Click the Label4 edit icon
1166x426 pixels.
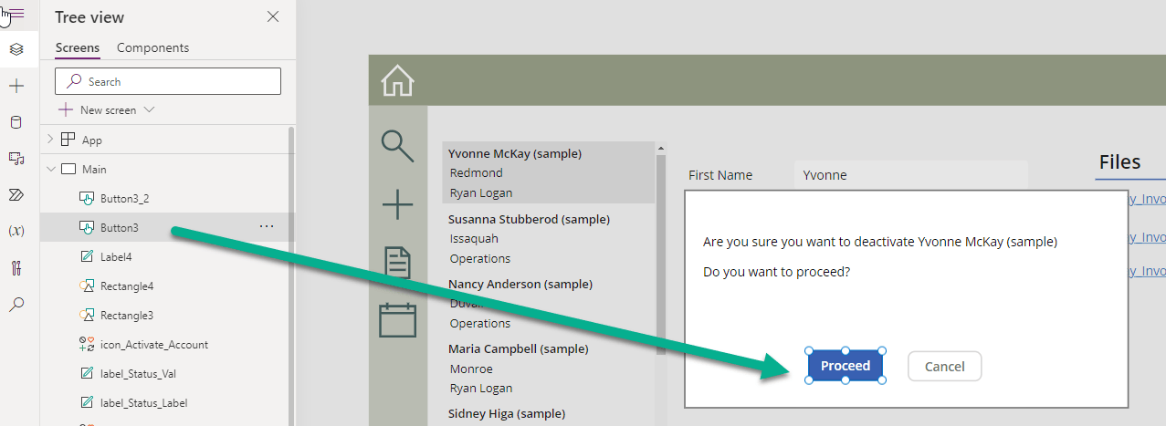(88, 257)
